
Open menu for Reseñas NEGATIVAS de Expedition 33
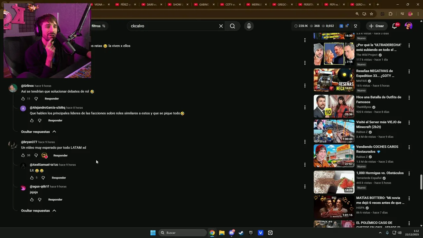409,72
